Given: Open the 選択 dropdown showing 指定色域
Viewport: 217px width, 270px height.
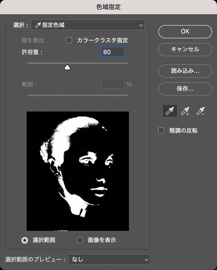Looking at the screenshot, I should tap(87, 25).
